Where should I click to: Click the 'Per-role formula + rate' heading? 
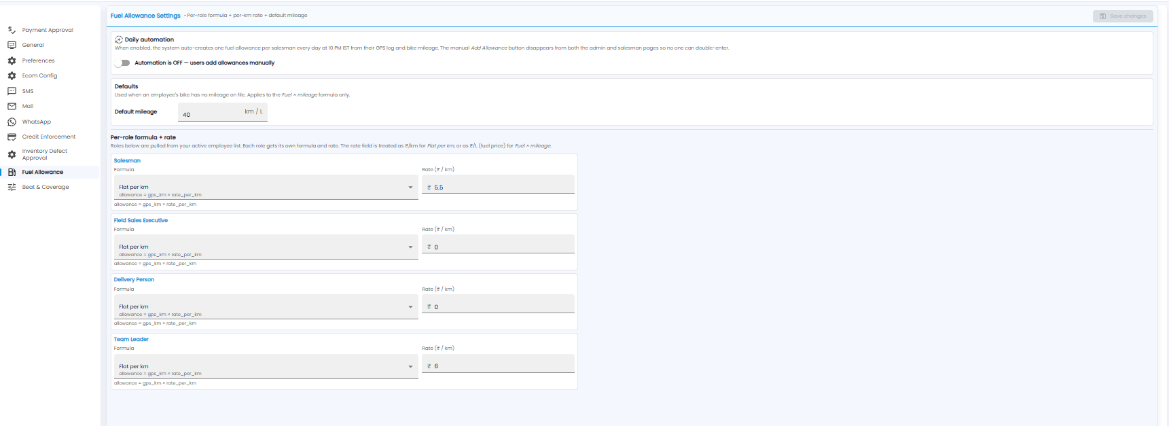point(143,137)
